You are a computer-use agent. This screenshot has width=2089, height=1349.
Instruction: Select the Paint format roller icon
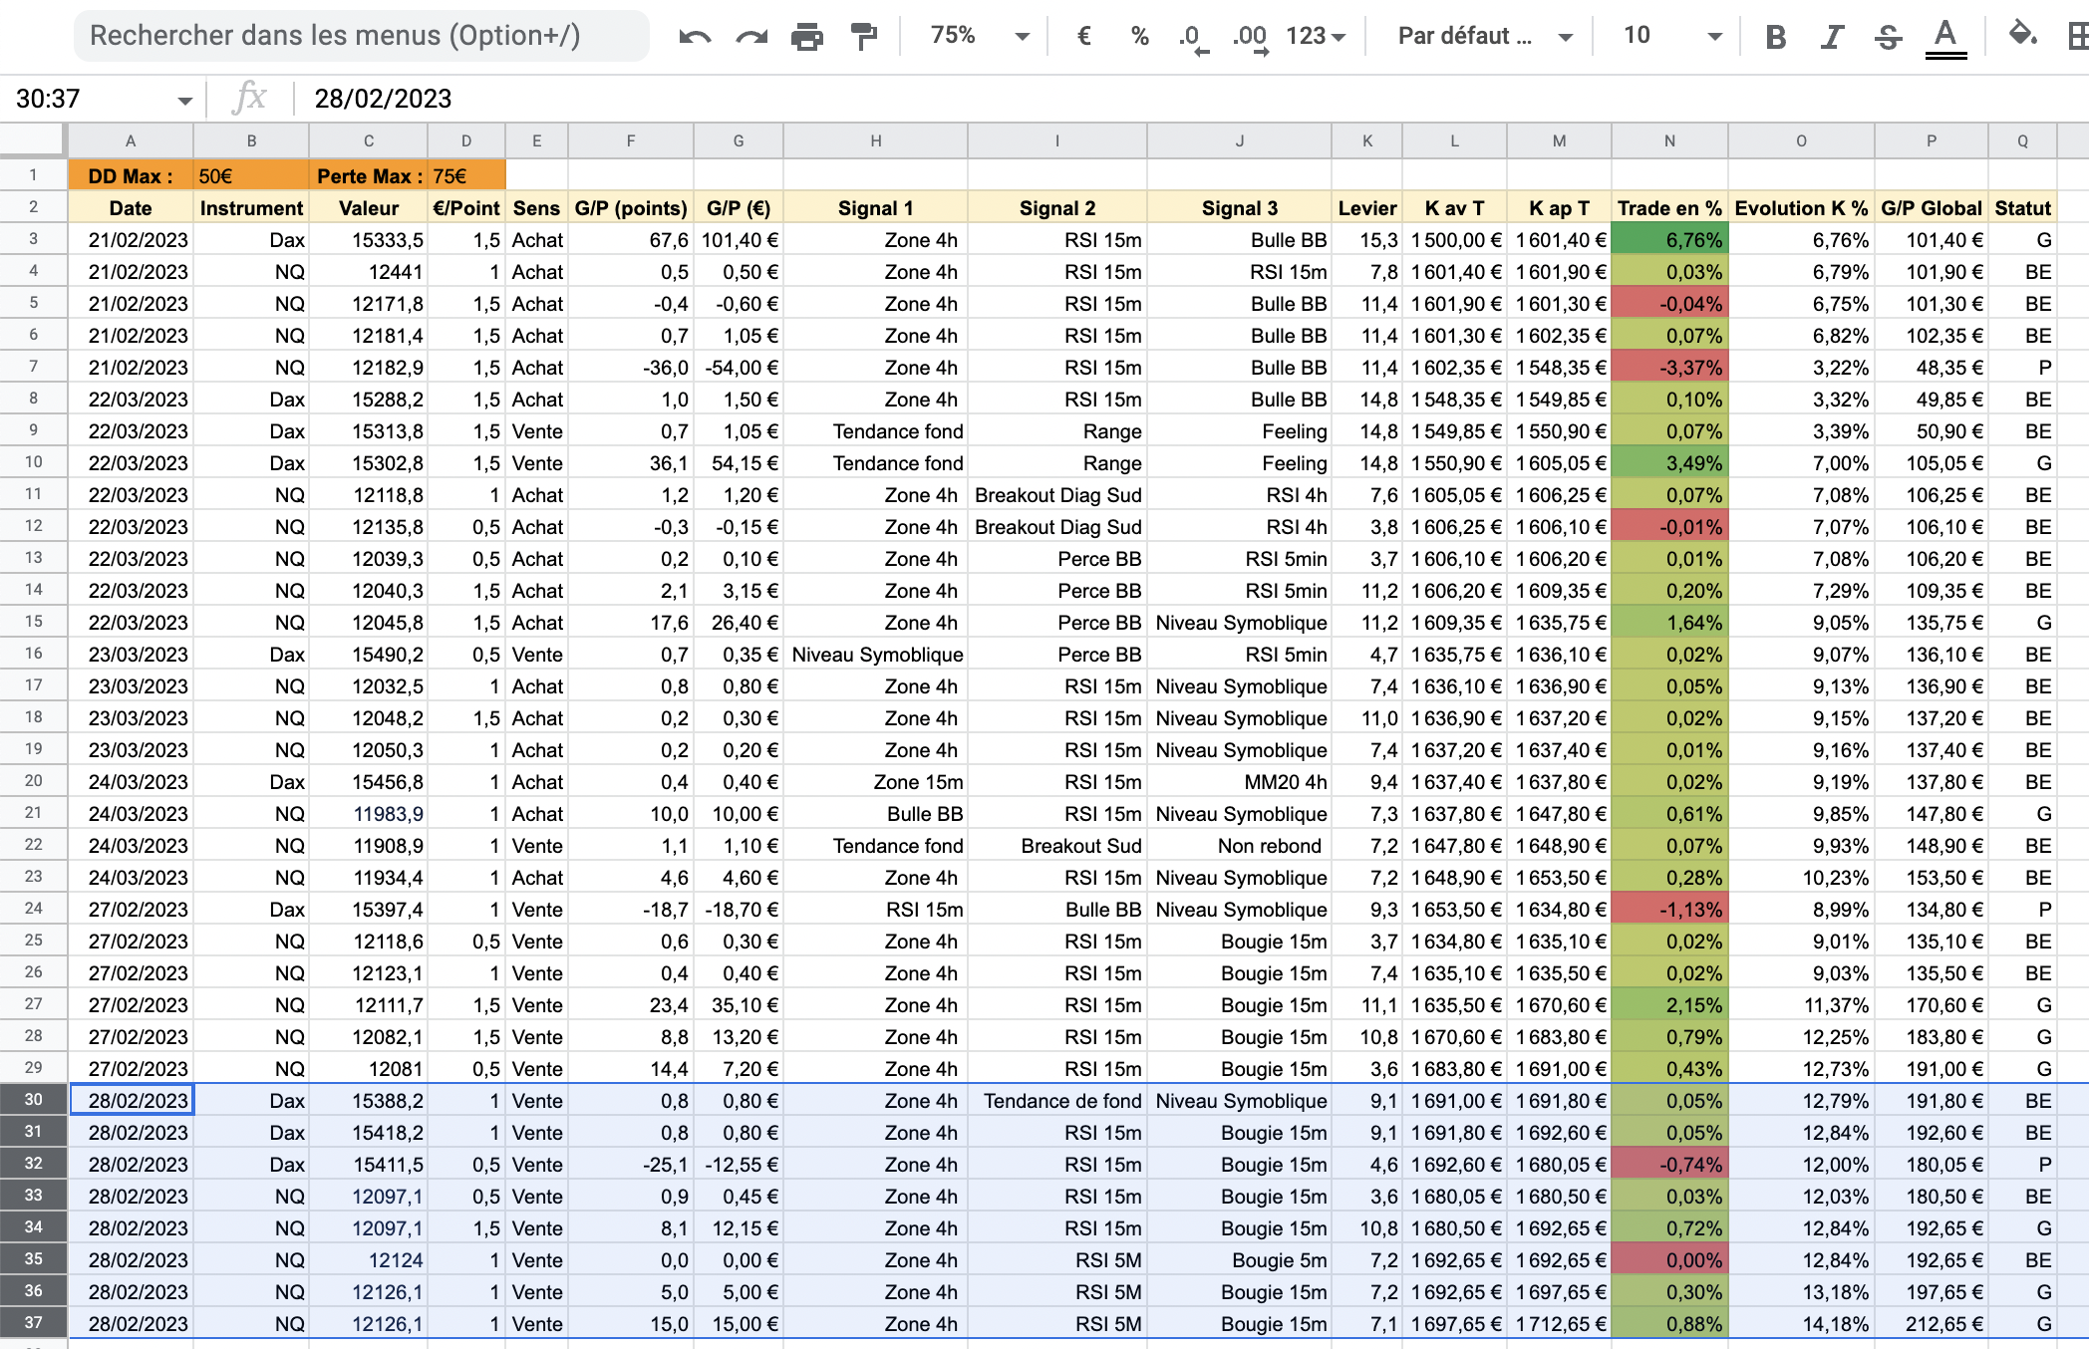(x=864, y=37)
